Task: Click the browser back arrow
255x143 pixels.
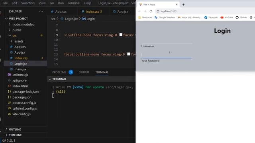Action: pyautogui.click(x=139, y=12)
